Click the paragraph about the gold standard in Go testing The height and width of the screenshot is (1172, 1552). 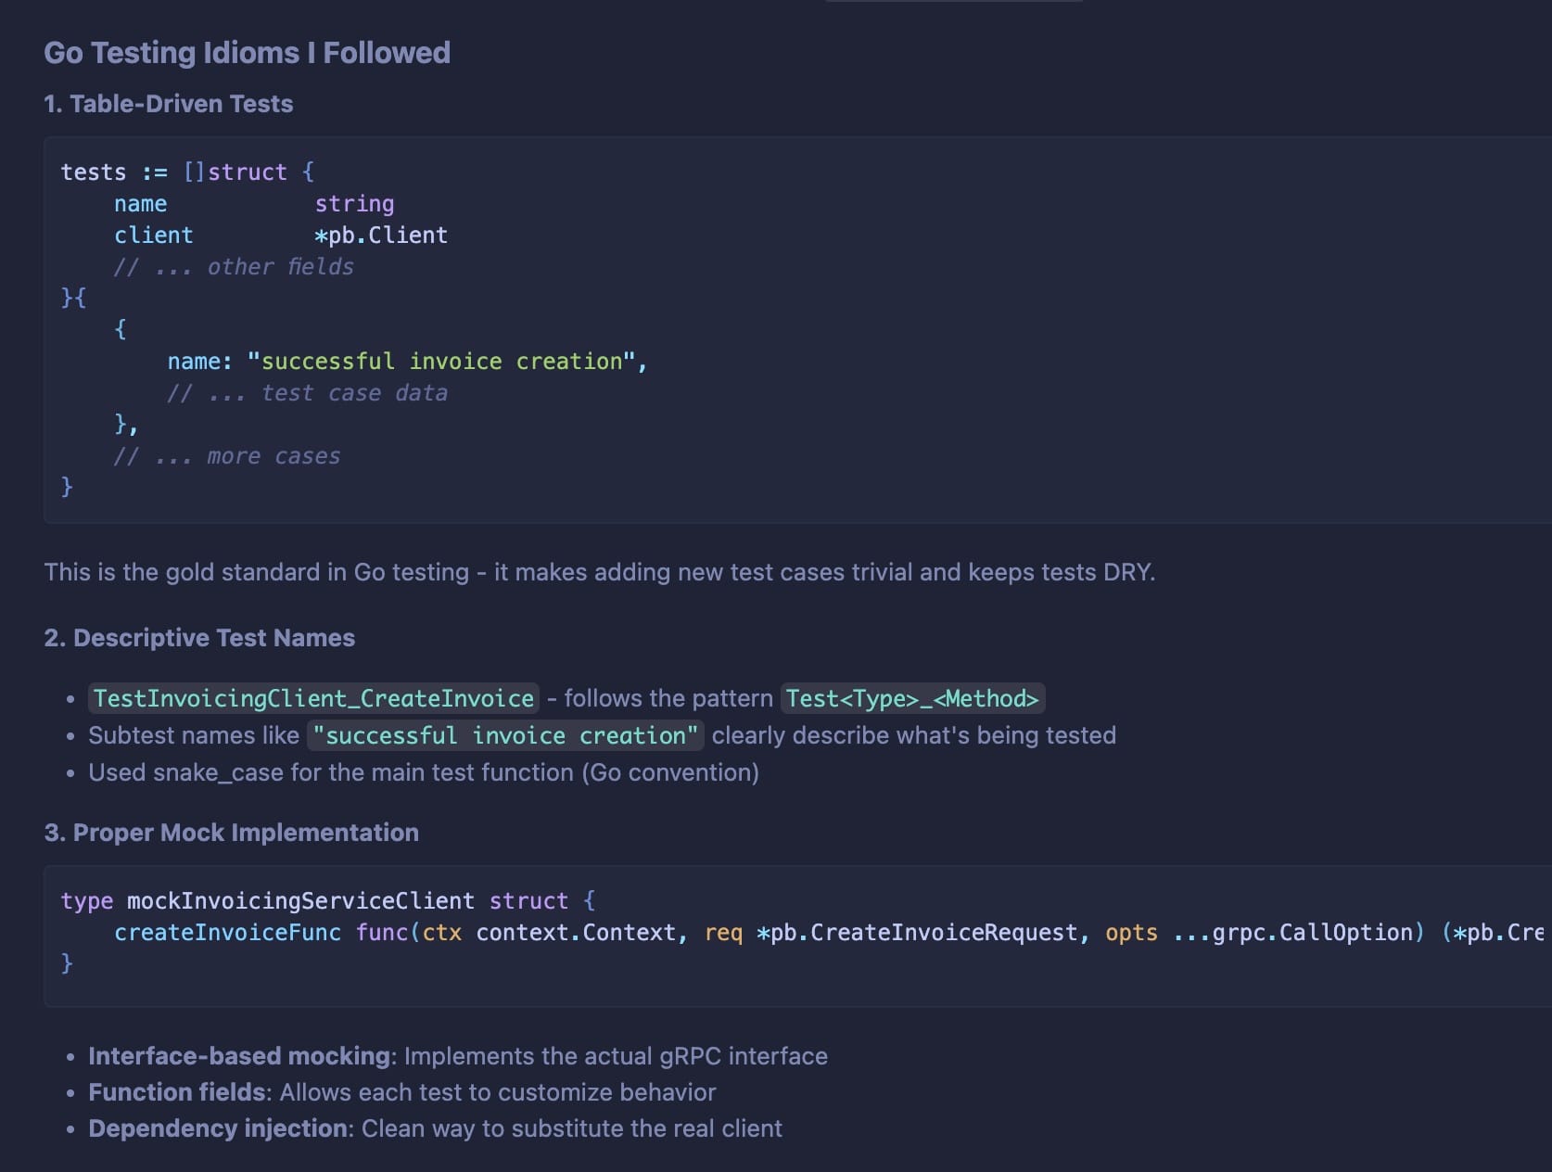pyautogui.click(x=599, y=572)
